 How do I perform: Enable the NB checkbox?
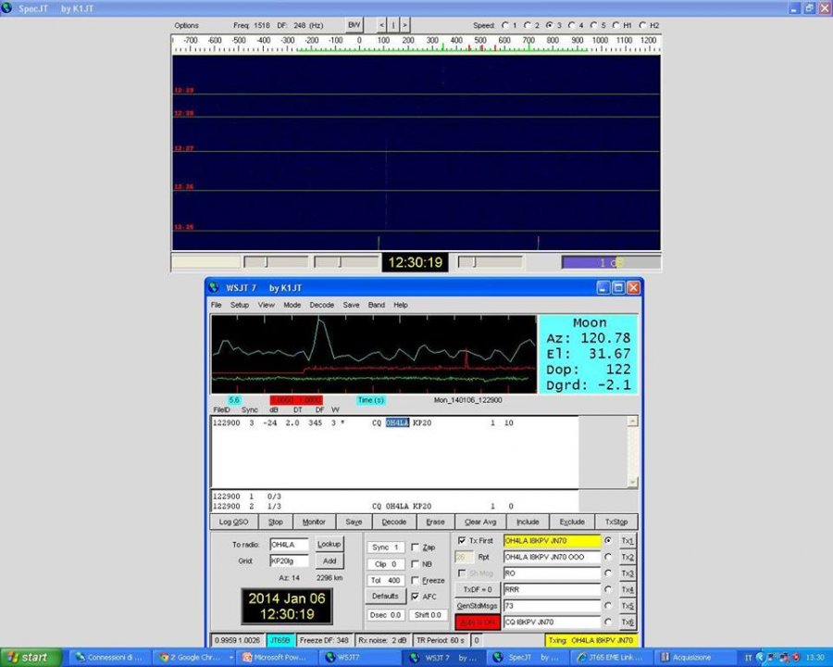pos(416,564)
